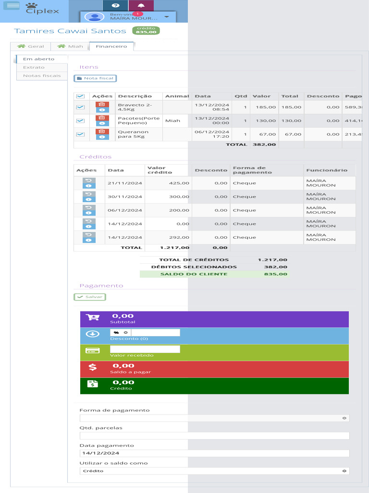Viewport: 369px width, 493px height.
Task: Click the notification count badge 1
Action: click(x=137, y=14)
